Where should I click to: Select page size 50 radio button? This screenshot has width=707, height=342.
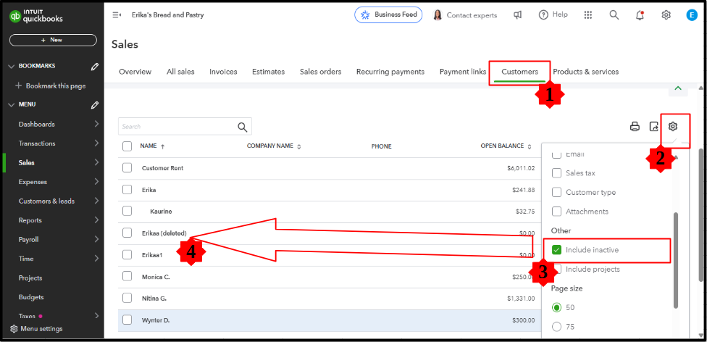point(557,308)
